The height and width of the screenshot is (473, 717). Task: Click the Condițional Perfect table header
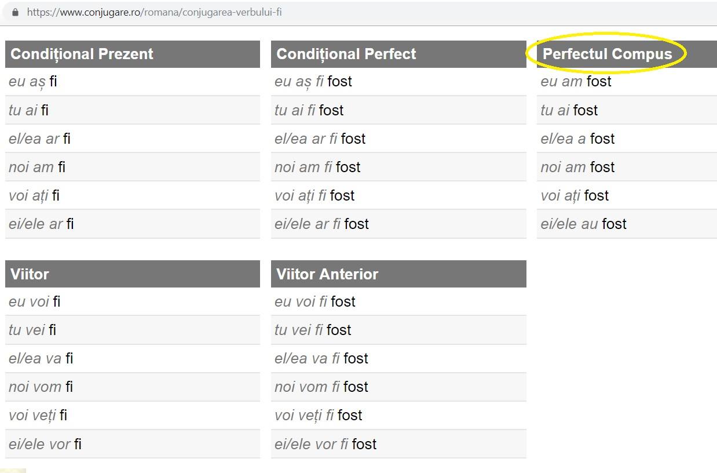tap(398, 54)
